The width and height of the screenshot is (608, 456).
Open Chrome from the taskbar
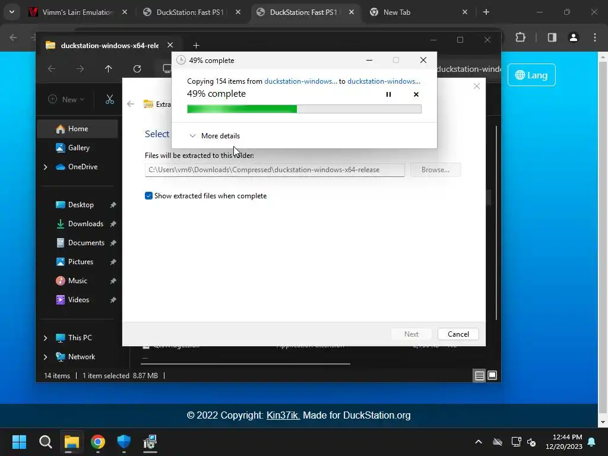(98, 442)
